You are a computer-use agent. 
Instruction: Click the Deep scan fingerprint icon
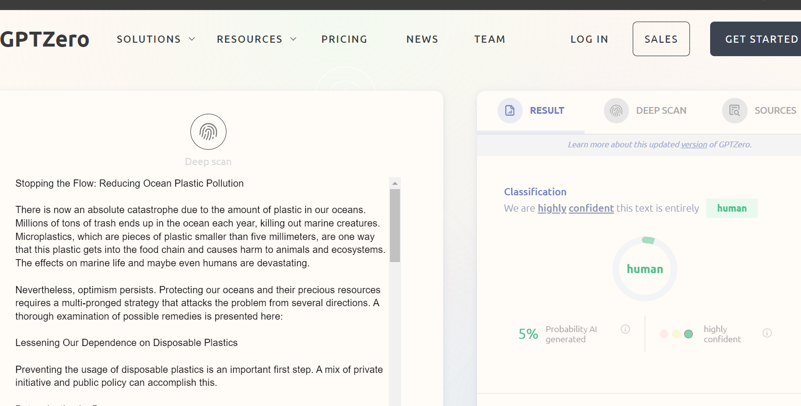coord(208,131)
